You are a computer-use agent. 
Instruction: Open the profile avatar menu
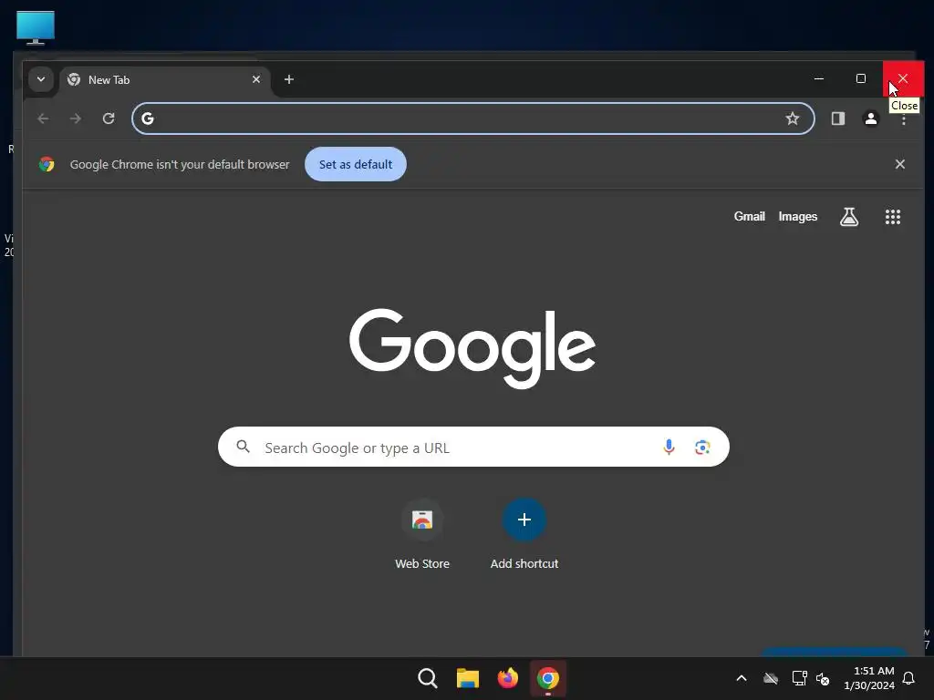[871, 118]
